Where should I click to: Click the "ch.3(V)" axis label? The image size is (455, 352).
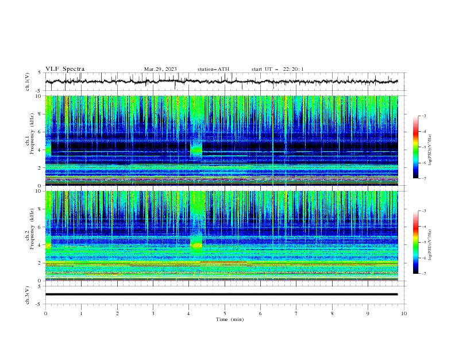tap(28, 295)
